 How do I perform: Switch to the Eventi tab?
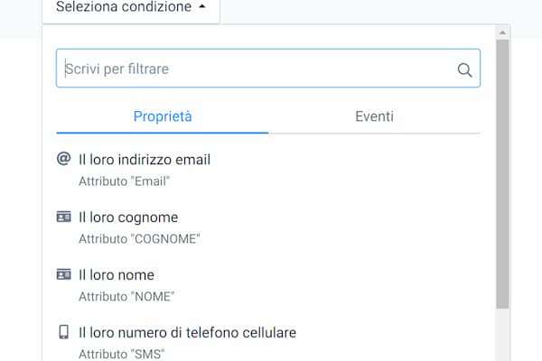tap(374, 116)
